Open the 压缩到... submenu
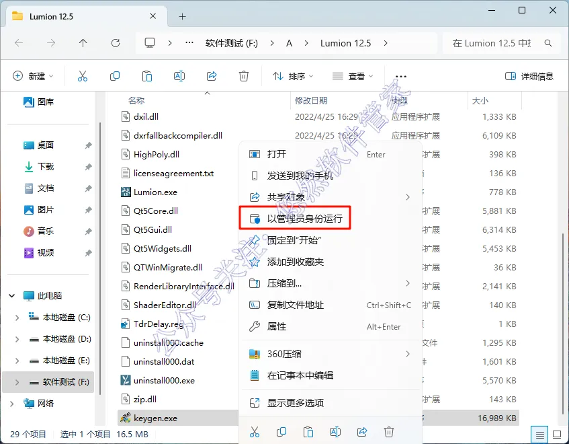Viewport: 569px width, 444px height. click(x=331, y=283)
